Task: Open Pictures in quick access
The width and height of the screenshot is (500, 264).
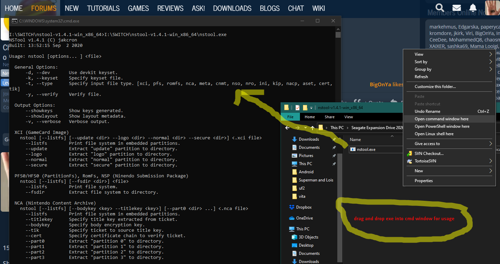Action: click(x=306, y=156)
